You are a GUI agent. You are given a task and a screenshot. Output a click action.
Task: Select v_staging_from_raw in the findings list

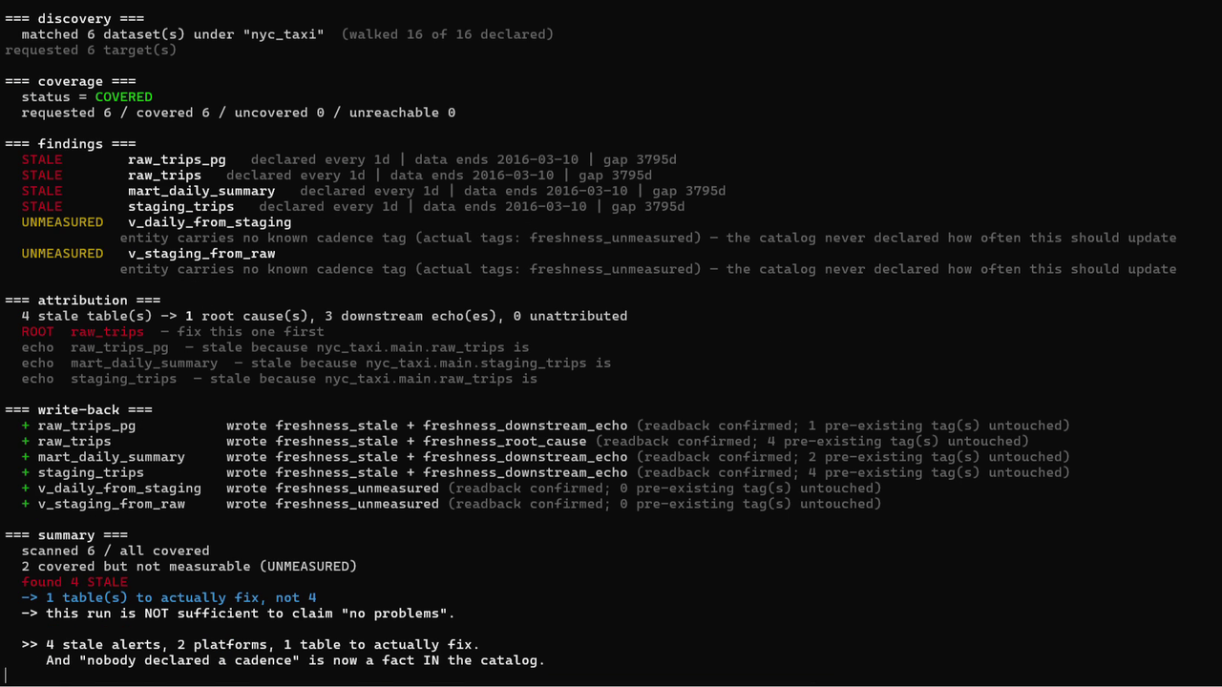pos(201,254)
